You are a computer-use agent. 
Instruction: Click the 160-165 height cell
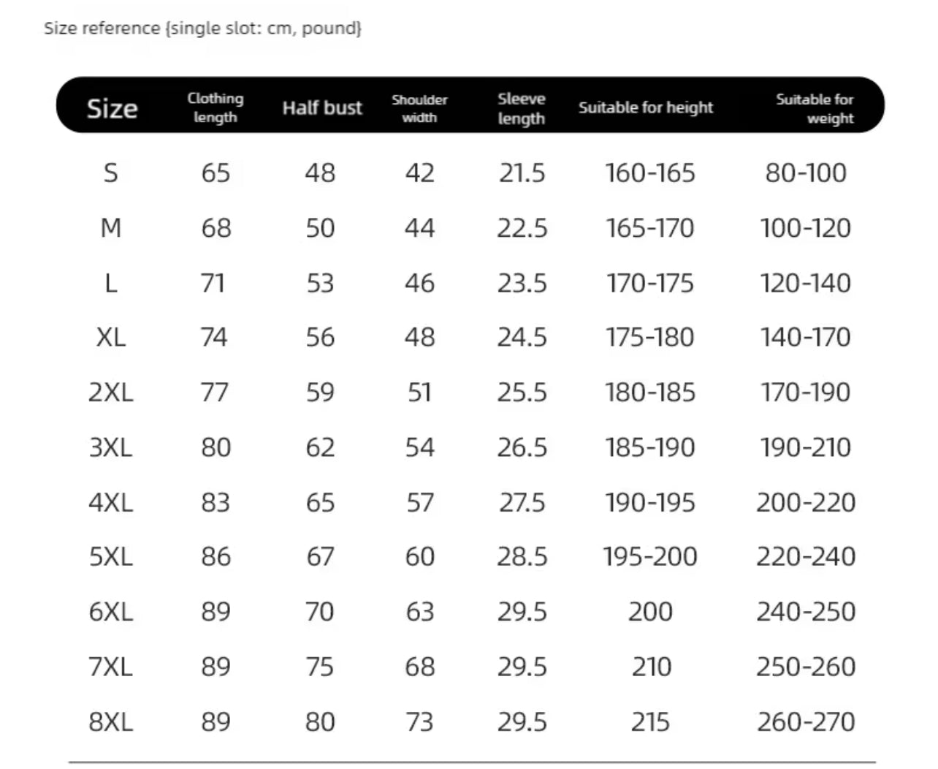tap(650, 173)
